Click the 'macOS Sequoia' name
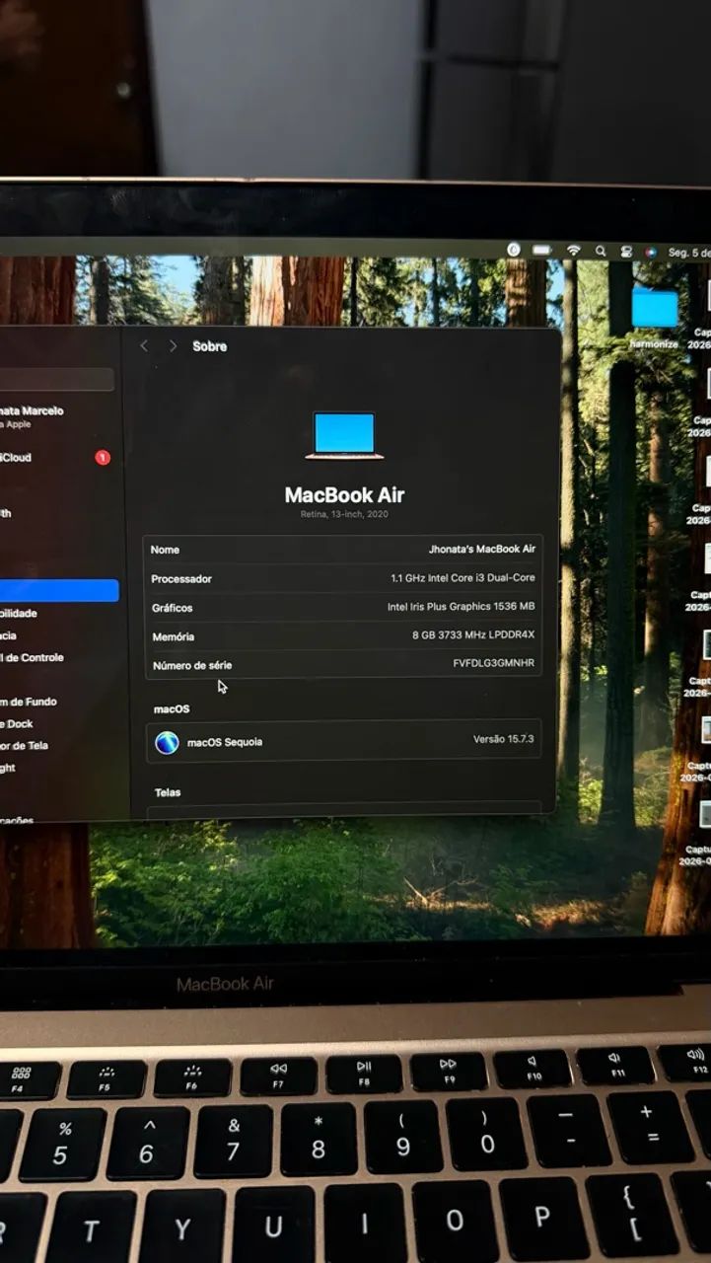This screenshot has height=1263, width=711. 225,742
